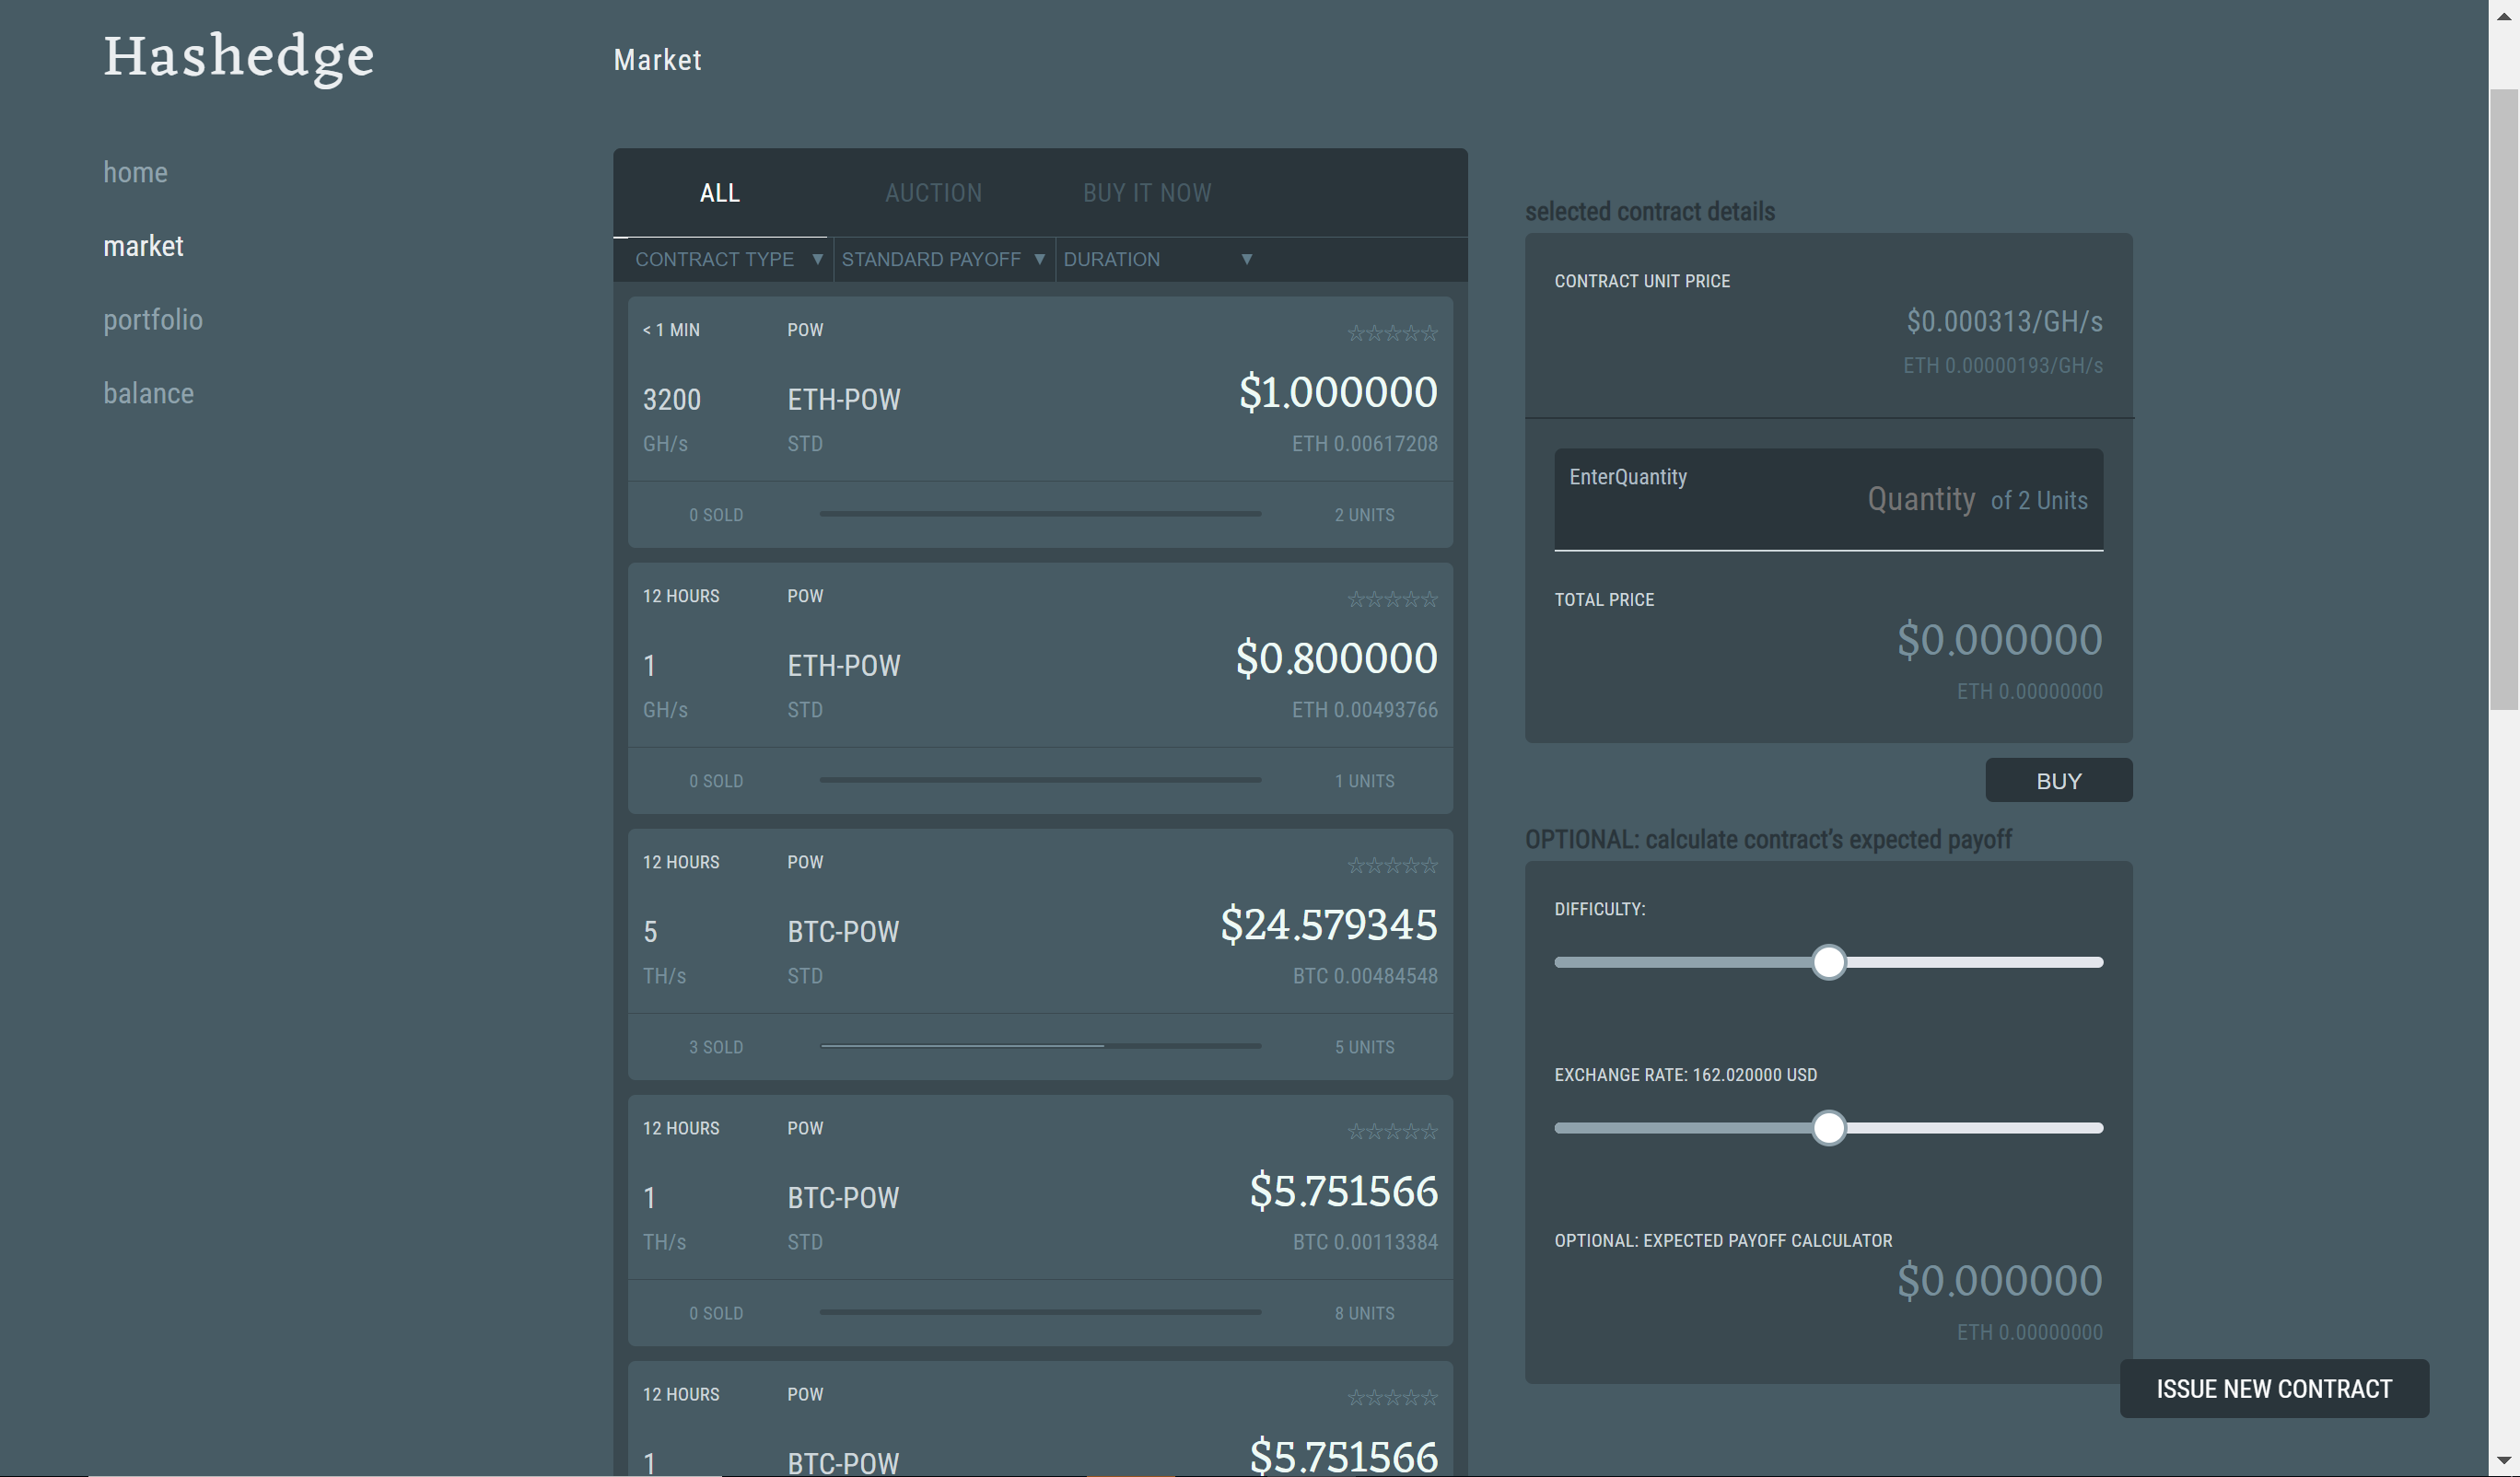Screen dimensions: 2520x1477
Task: Open the Contract Type filter dropdown
Action: (x=728, y=259)
